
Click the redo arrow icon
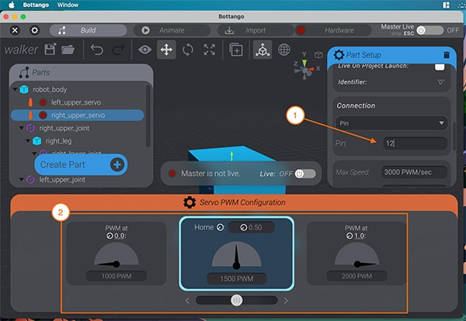coord(118,50)
